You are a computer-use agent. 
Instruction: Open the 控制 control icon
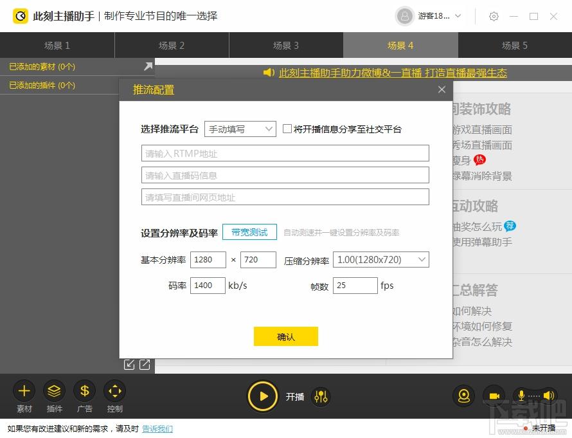point(114,390)
